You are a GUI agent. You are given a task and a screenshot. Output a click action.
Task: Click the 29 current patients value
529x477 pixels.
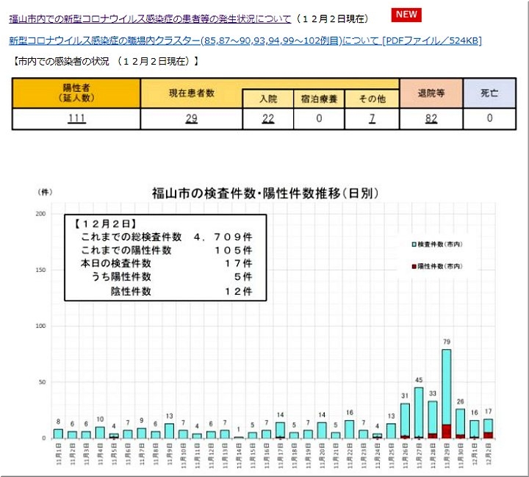(x=191, y=119)
